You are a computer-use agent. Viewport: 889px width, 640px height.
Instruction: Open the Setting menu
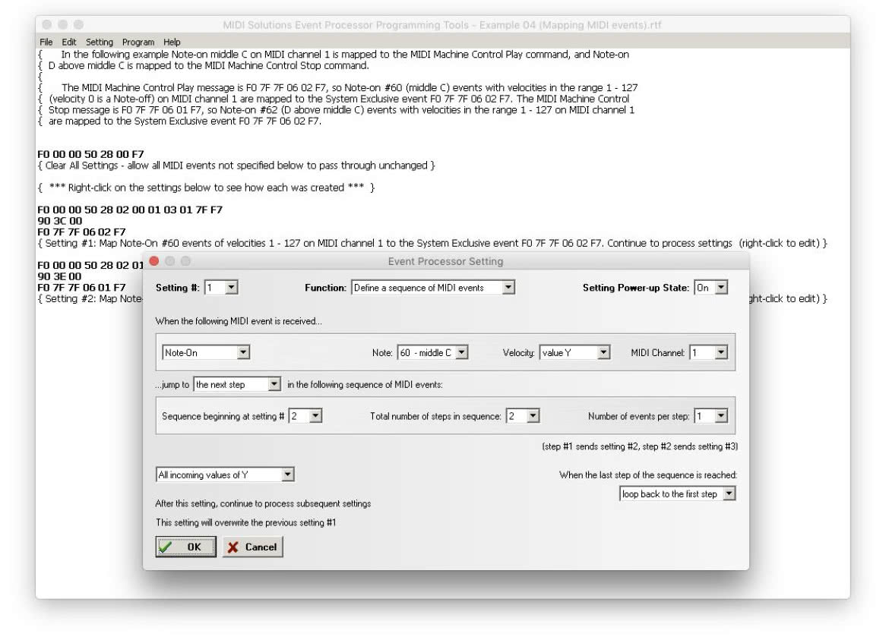pos(100,42)
